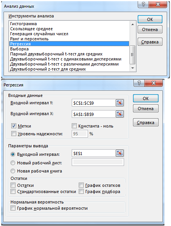This screenshot has width=171, height=226.
Task: Click OK in the Регрессия dialog
Action: pos(146,98)
